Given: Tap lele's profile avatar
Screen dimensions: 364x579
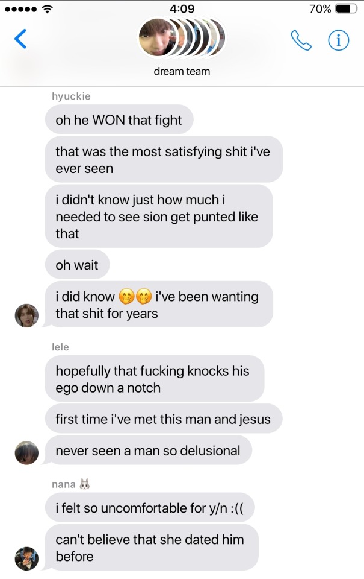Looking at the screenshot, I should 26,452.
